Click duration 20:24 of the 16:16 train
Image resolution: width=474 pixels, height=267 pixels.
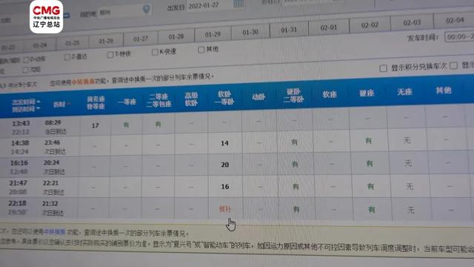tap(51, 162)
